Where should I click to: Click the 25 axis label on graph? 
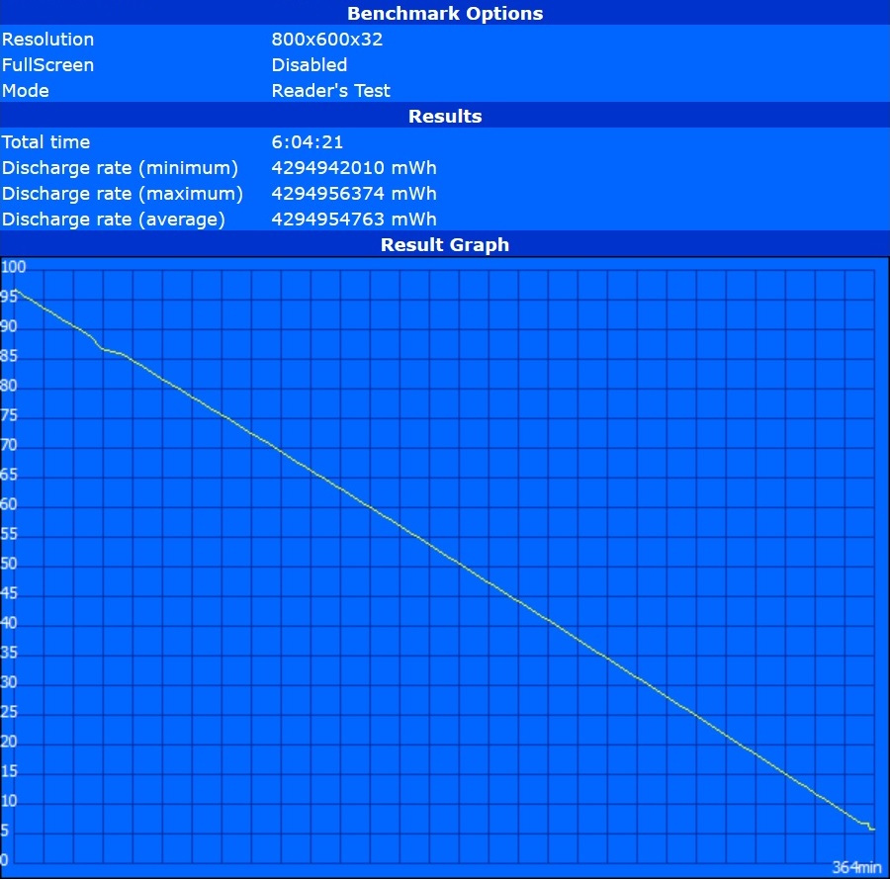coord(9,712)
